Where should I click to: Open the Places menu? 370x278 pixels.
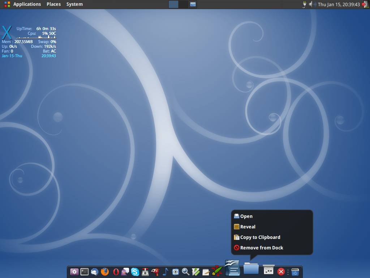pyautogui.click(x=53, y=4)
